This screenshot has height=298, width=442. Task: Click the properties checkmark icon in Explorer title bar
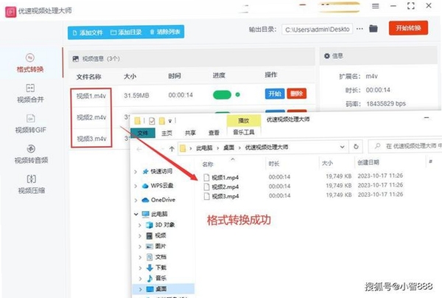152,122
